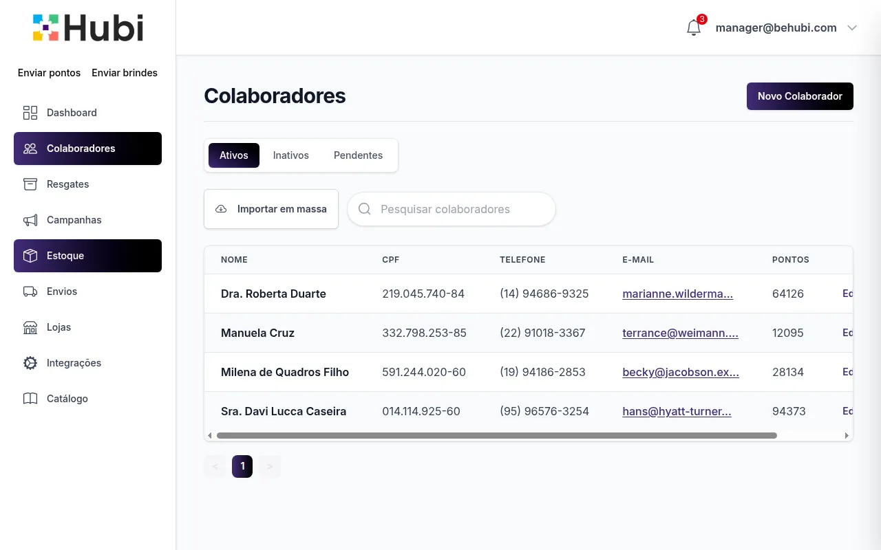The width and height of the screenshot is (881, 550).
Task: Click the Pesquisar colaboradores search field
Action: 451,209
